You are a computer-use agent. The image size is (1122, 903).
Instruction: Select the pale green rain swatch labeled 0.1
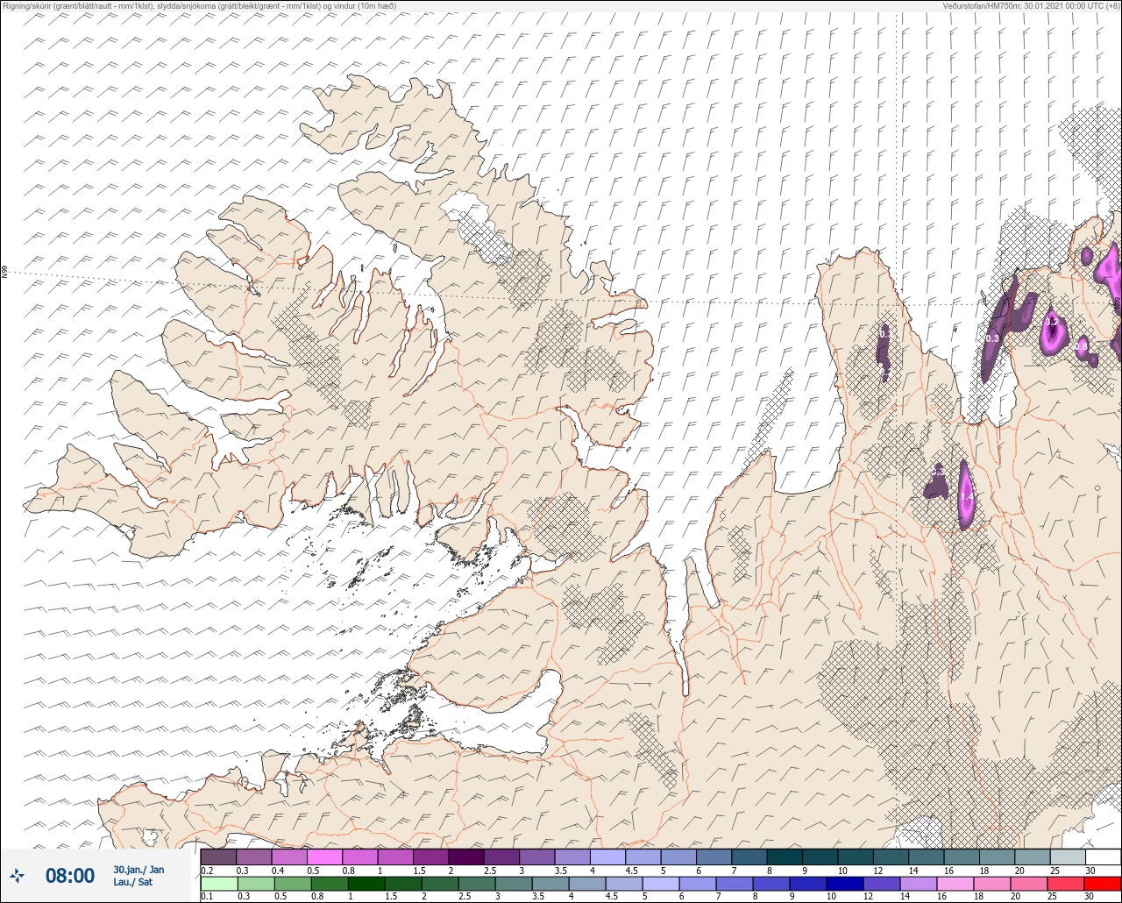[x=219, y=883]
